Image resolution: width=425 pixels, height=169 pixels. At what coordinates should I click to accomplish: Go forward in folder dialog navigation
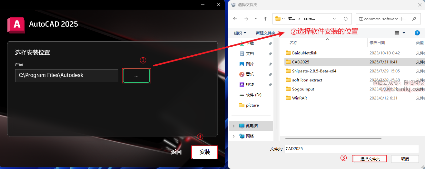246,19
